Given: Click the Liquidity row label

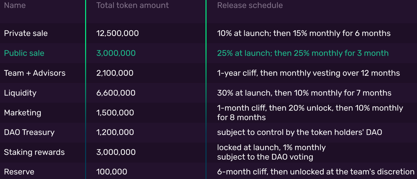Looking at the screenshot, I should tap(20, 93).
